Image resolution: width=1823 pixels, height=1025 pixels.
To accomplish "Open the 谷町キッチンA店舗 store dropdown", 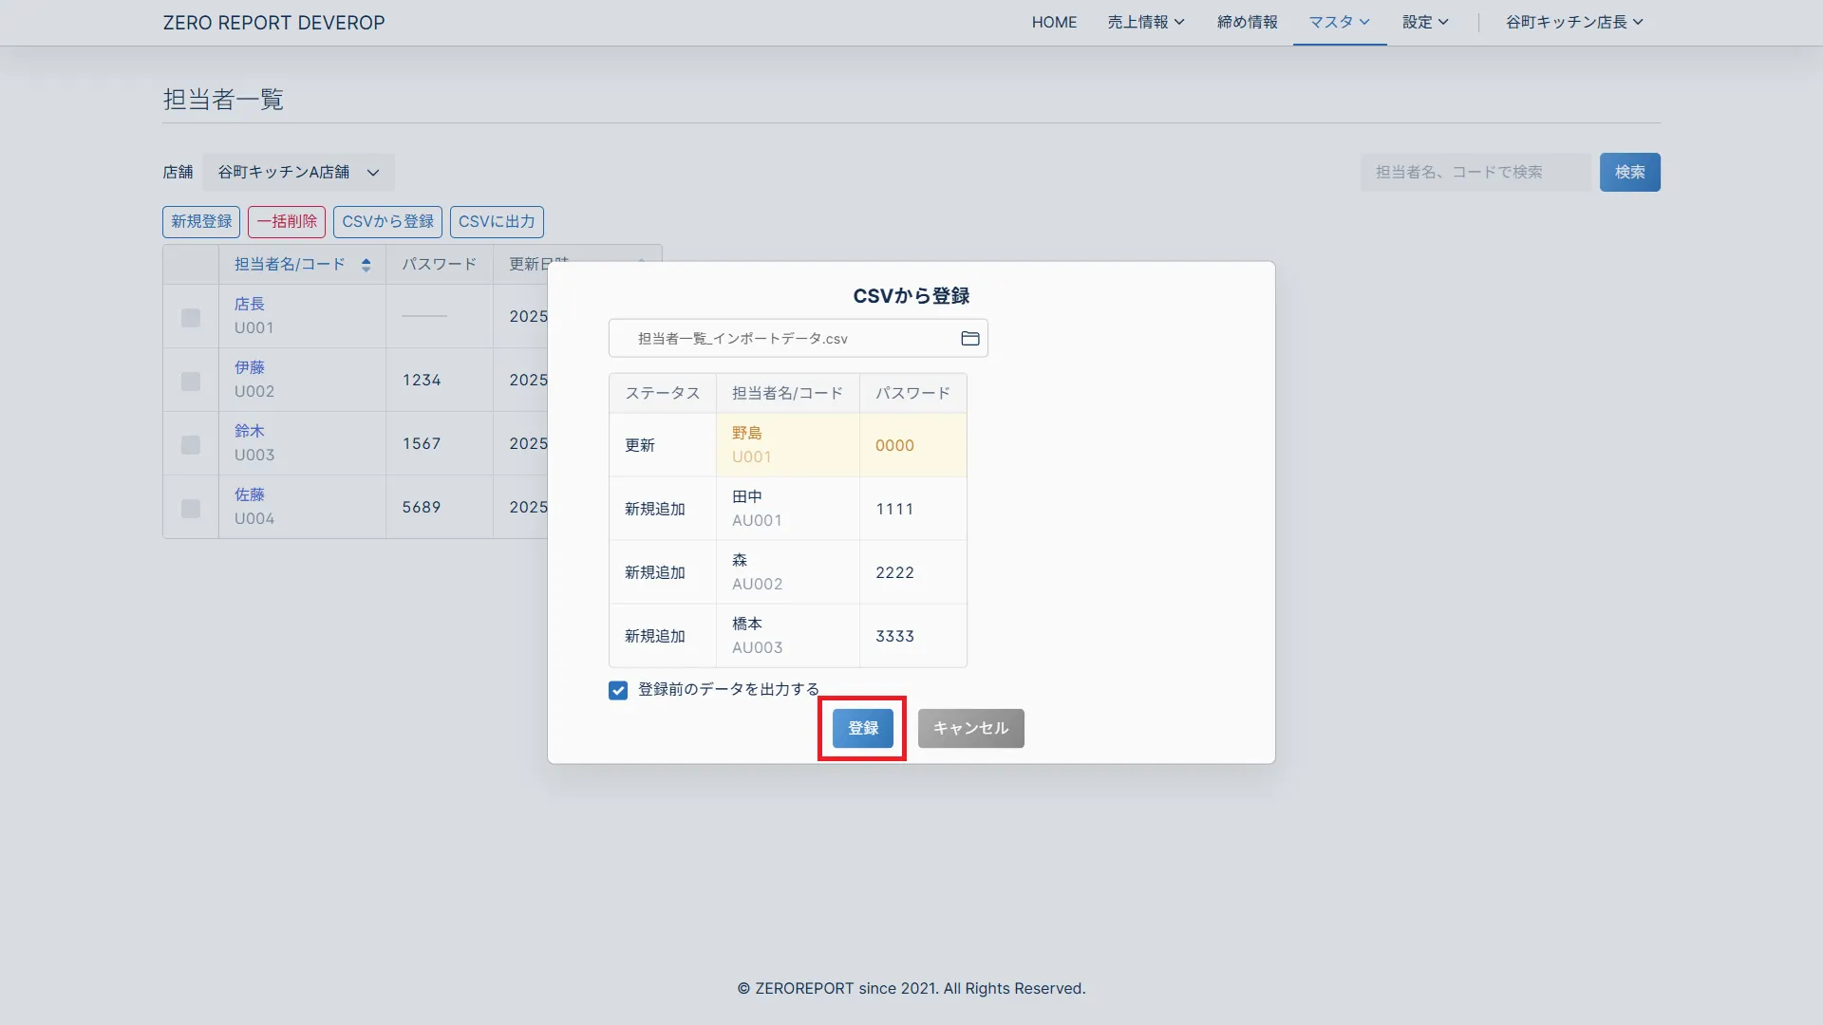I will pyautogui.click(x=298, y=173).
